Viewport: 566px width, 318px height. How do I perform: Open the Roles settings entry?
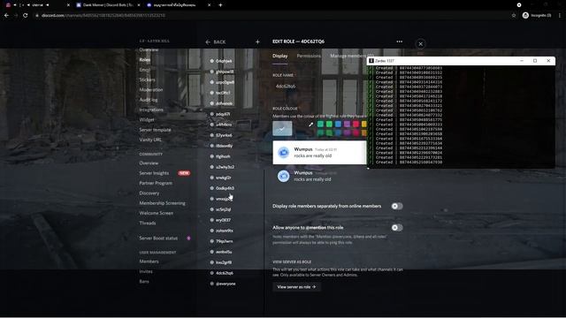click(145, 60)
